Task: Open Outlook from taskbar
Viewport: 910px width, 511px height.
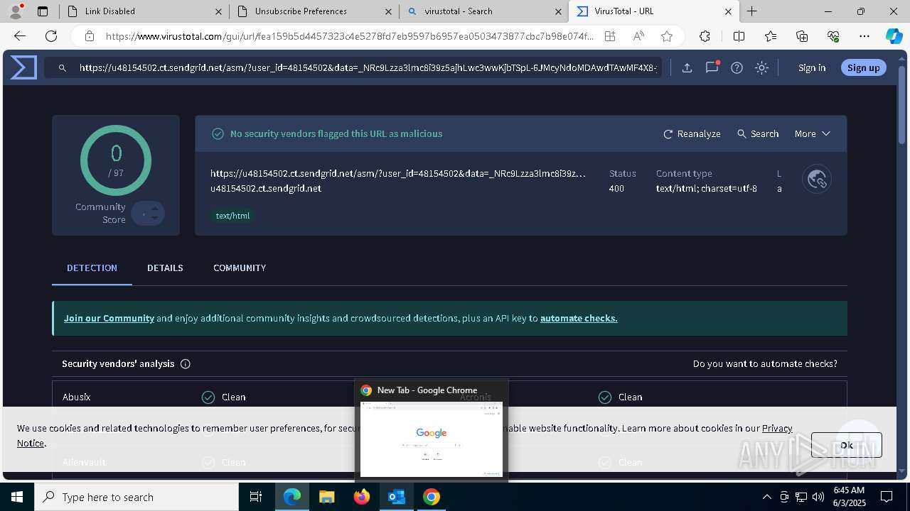Action: [396, 497]
